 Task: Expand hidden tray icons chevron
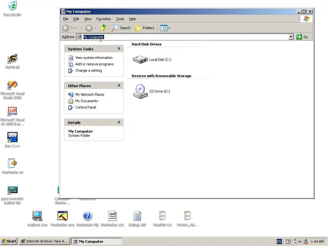300,242
